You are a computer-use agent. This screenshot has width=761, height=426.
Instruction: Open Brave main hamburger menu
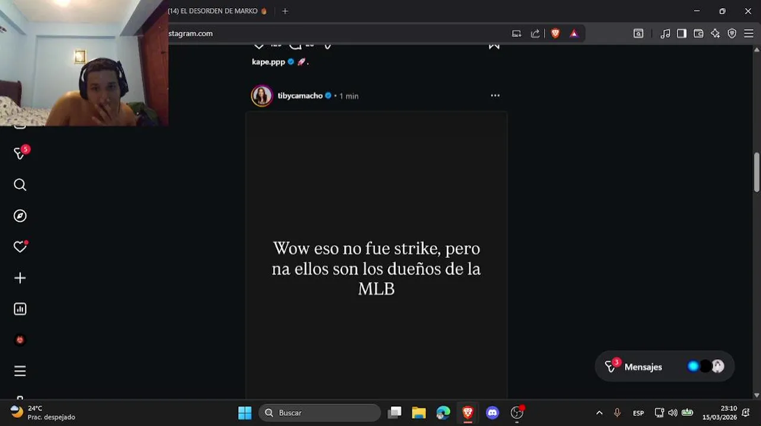pyautogui.click(x=749, y=34)
